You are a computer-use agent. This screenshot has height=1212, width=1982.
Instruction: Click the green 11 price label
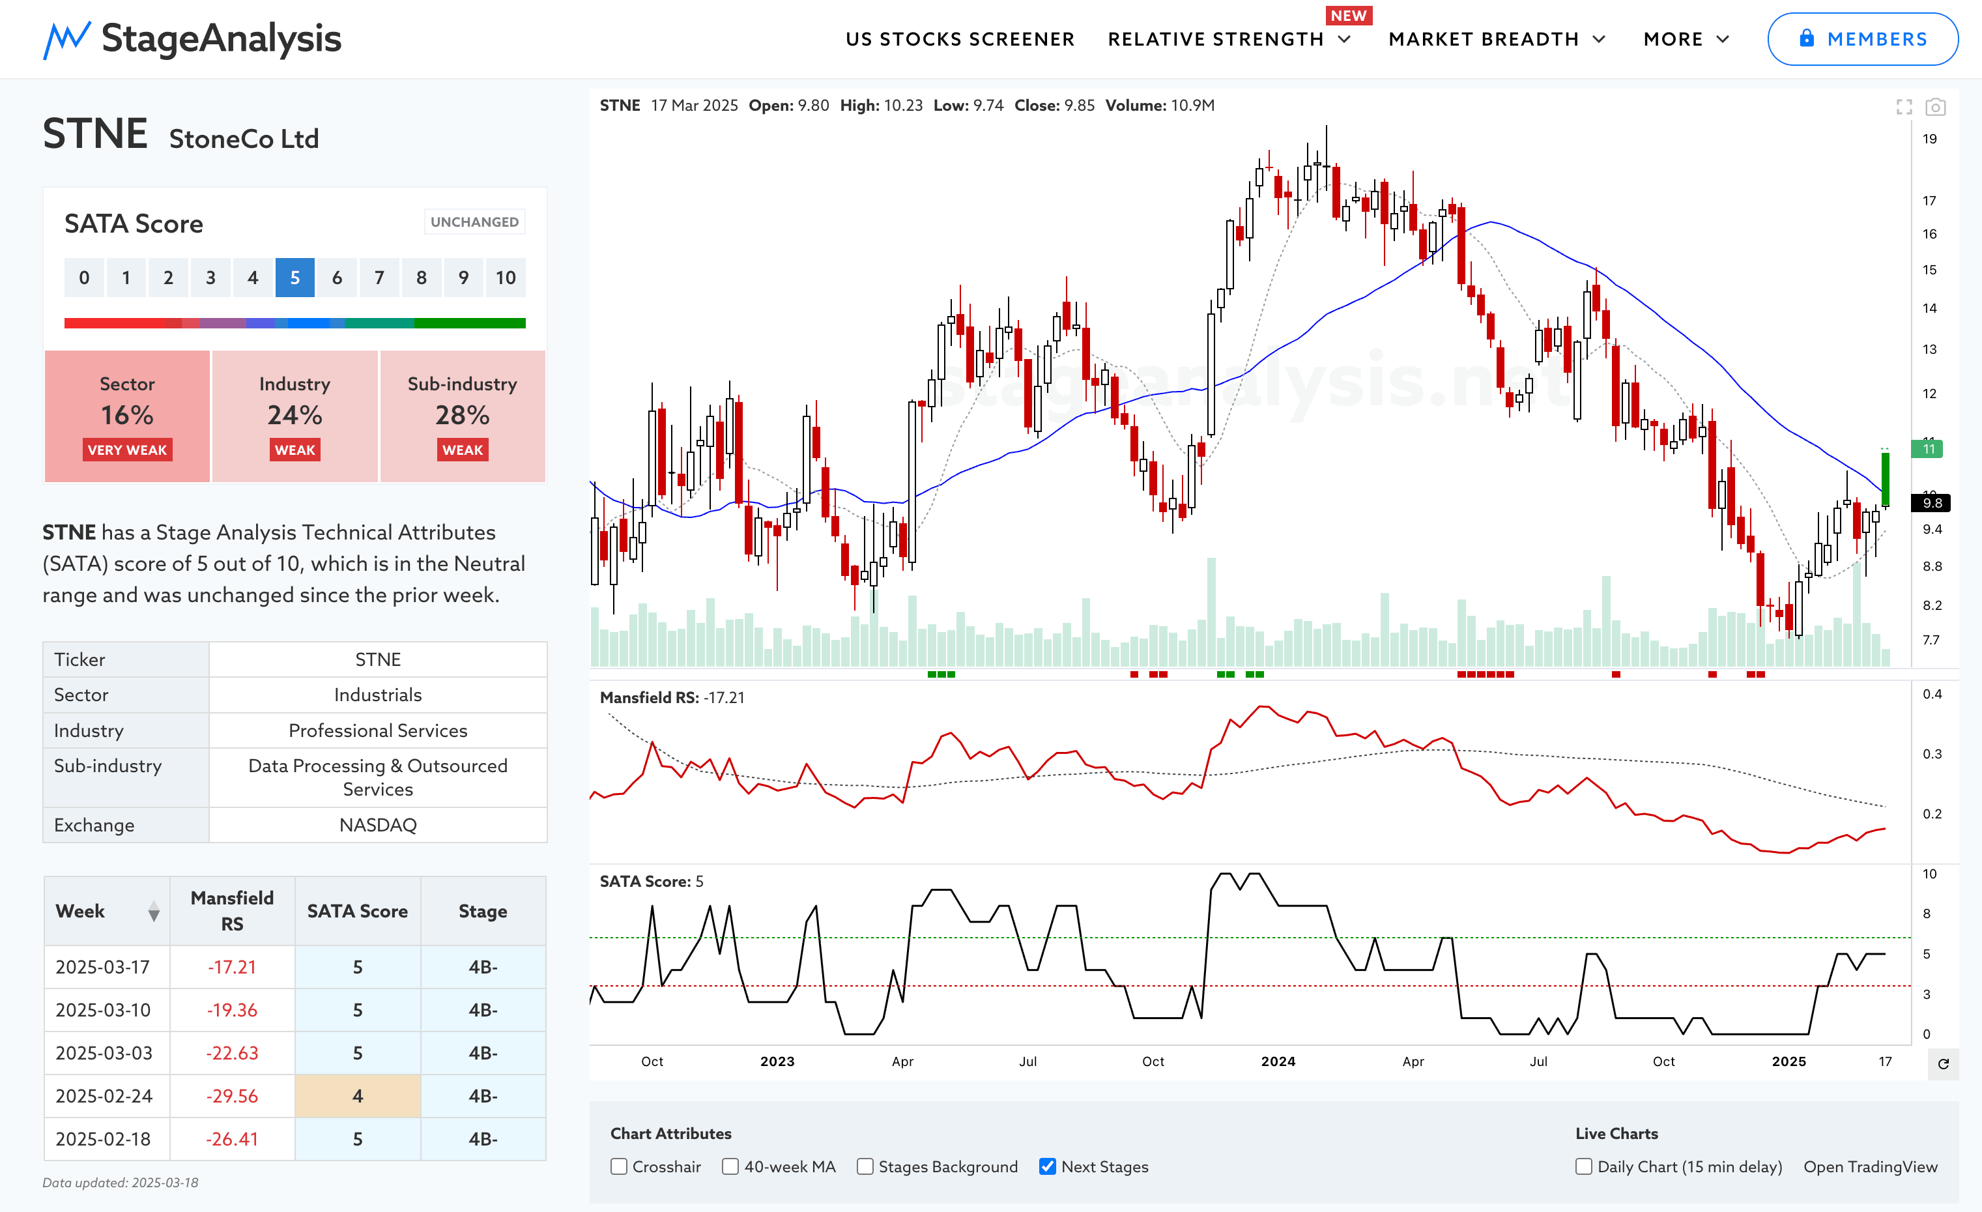point(1927,449)
